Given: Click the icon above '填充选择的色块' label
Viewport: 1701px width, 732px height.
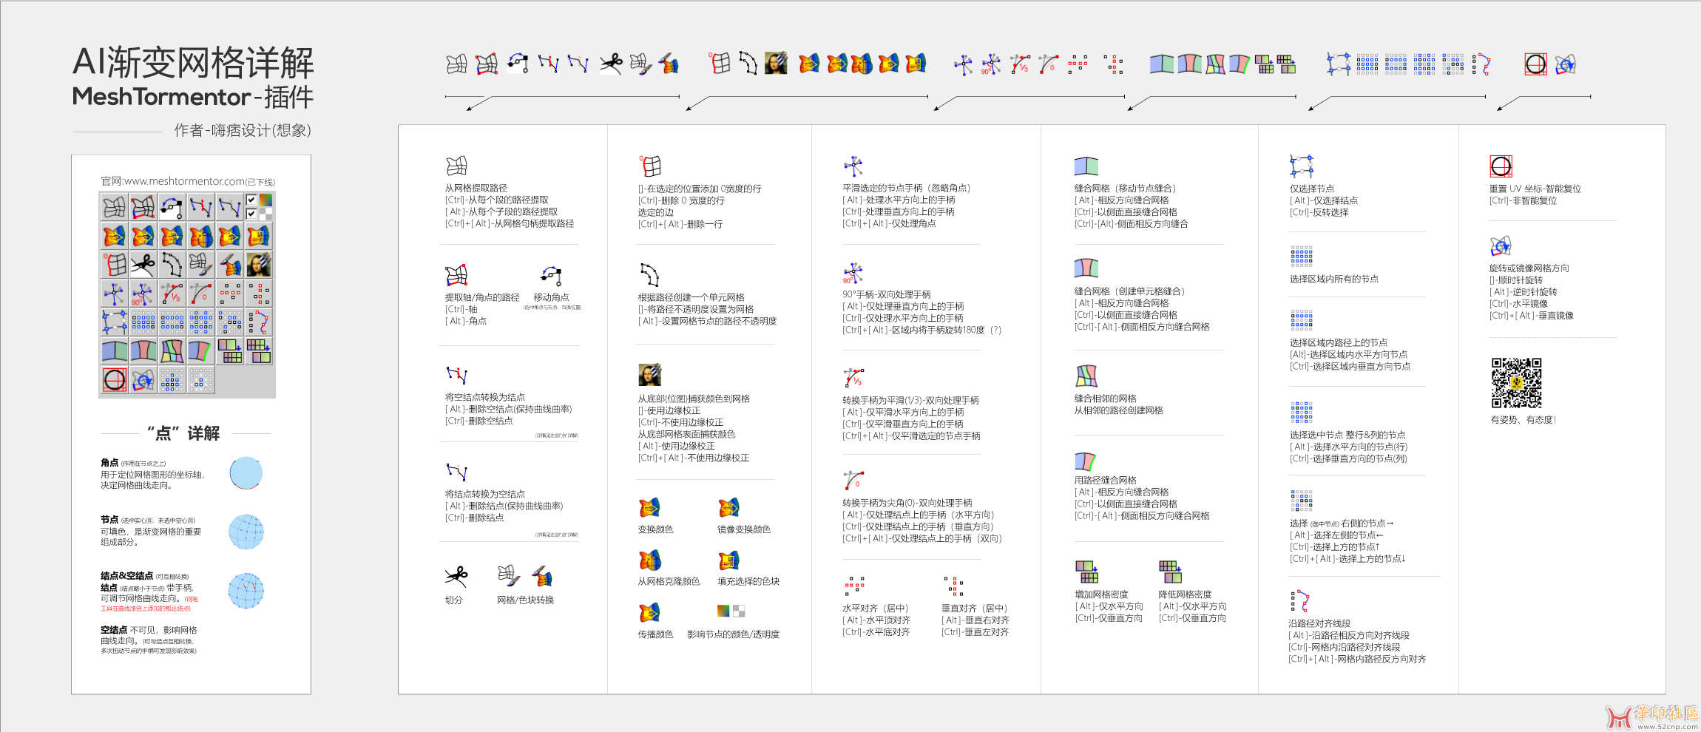Looking at the screenshot, I should pos(728,560).
